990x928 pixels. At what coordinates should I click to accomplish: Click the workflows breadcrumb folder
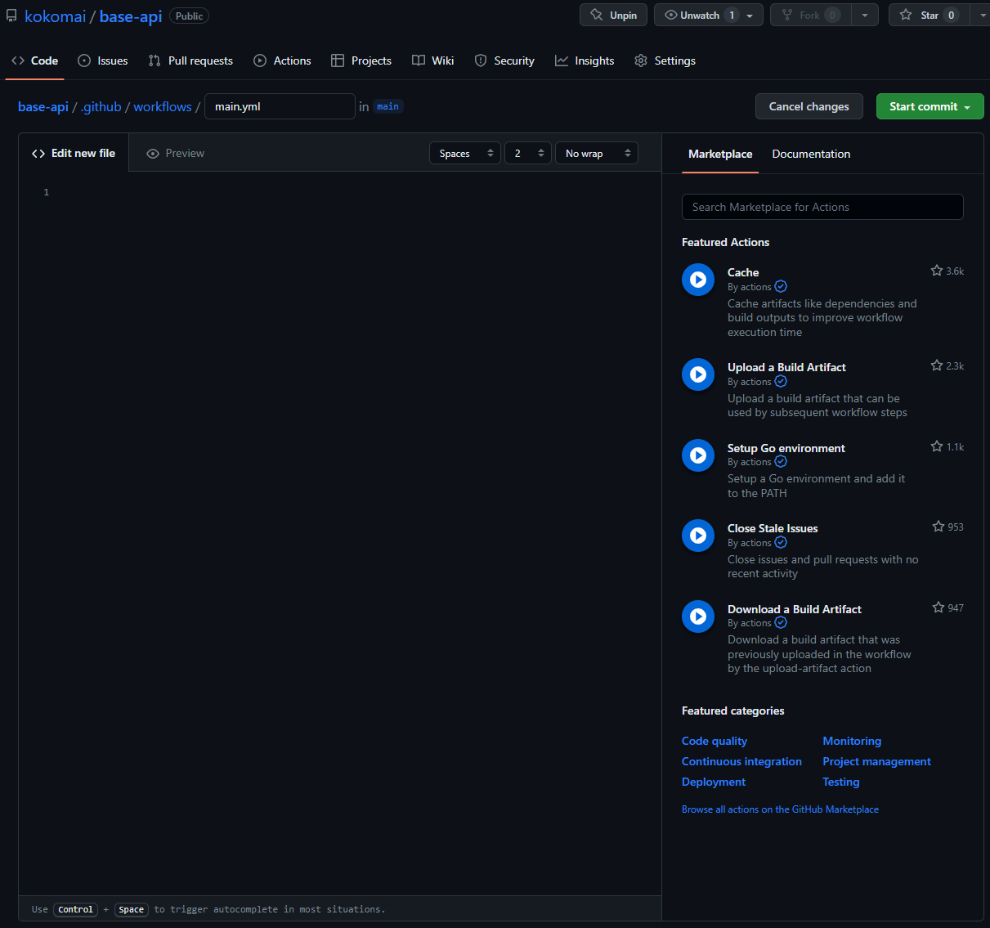click(x=163, y=106)
